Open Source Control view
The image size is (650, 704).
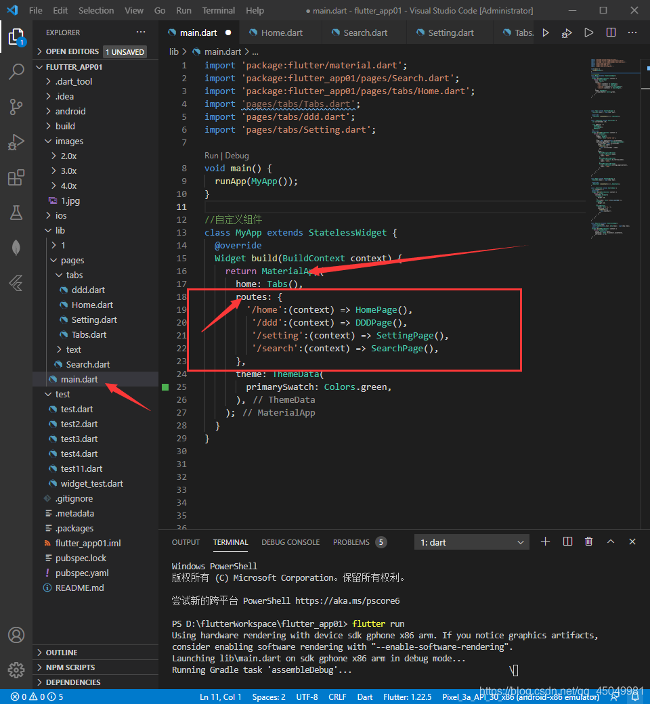tap(16, 107)
